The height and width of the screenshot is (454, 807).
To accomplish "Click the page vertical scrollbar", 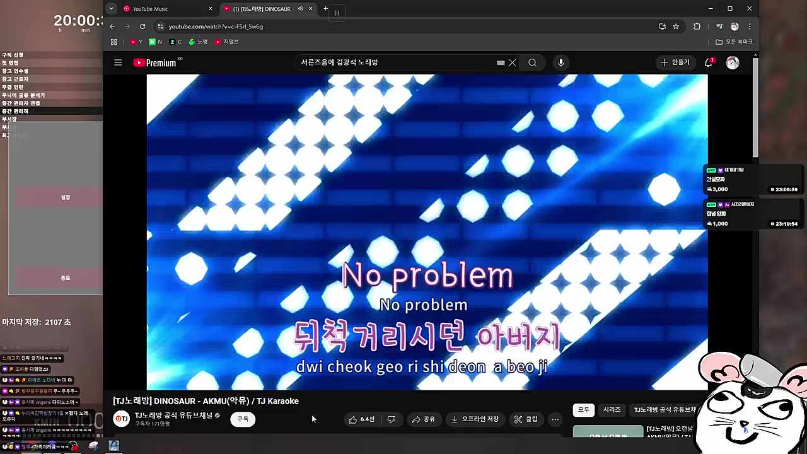I will [x=755, y=107].
